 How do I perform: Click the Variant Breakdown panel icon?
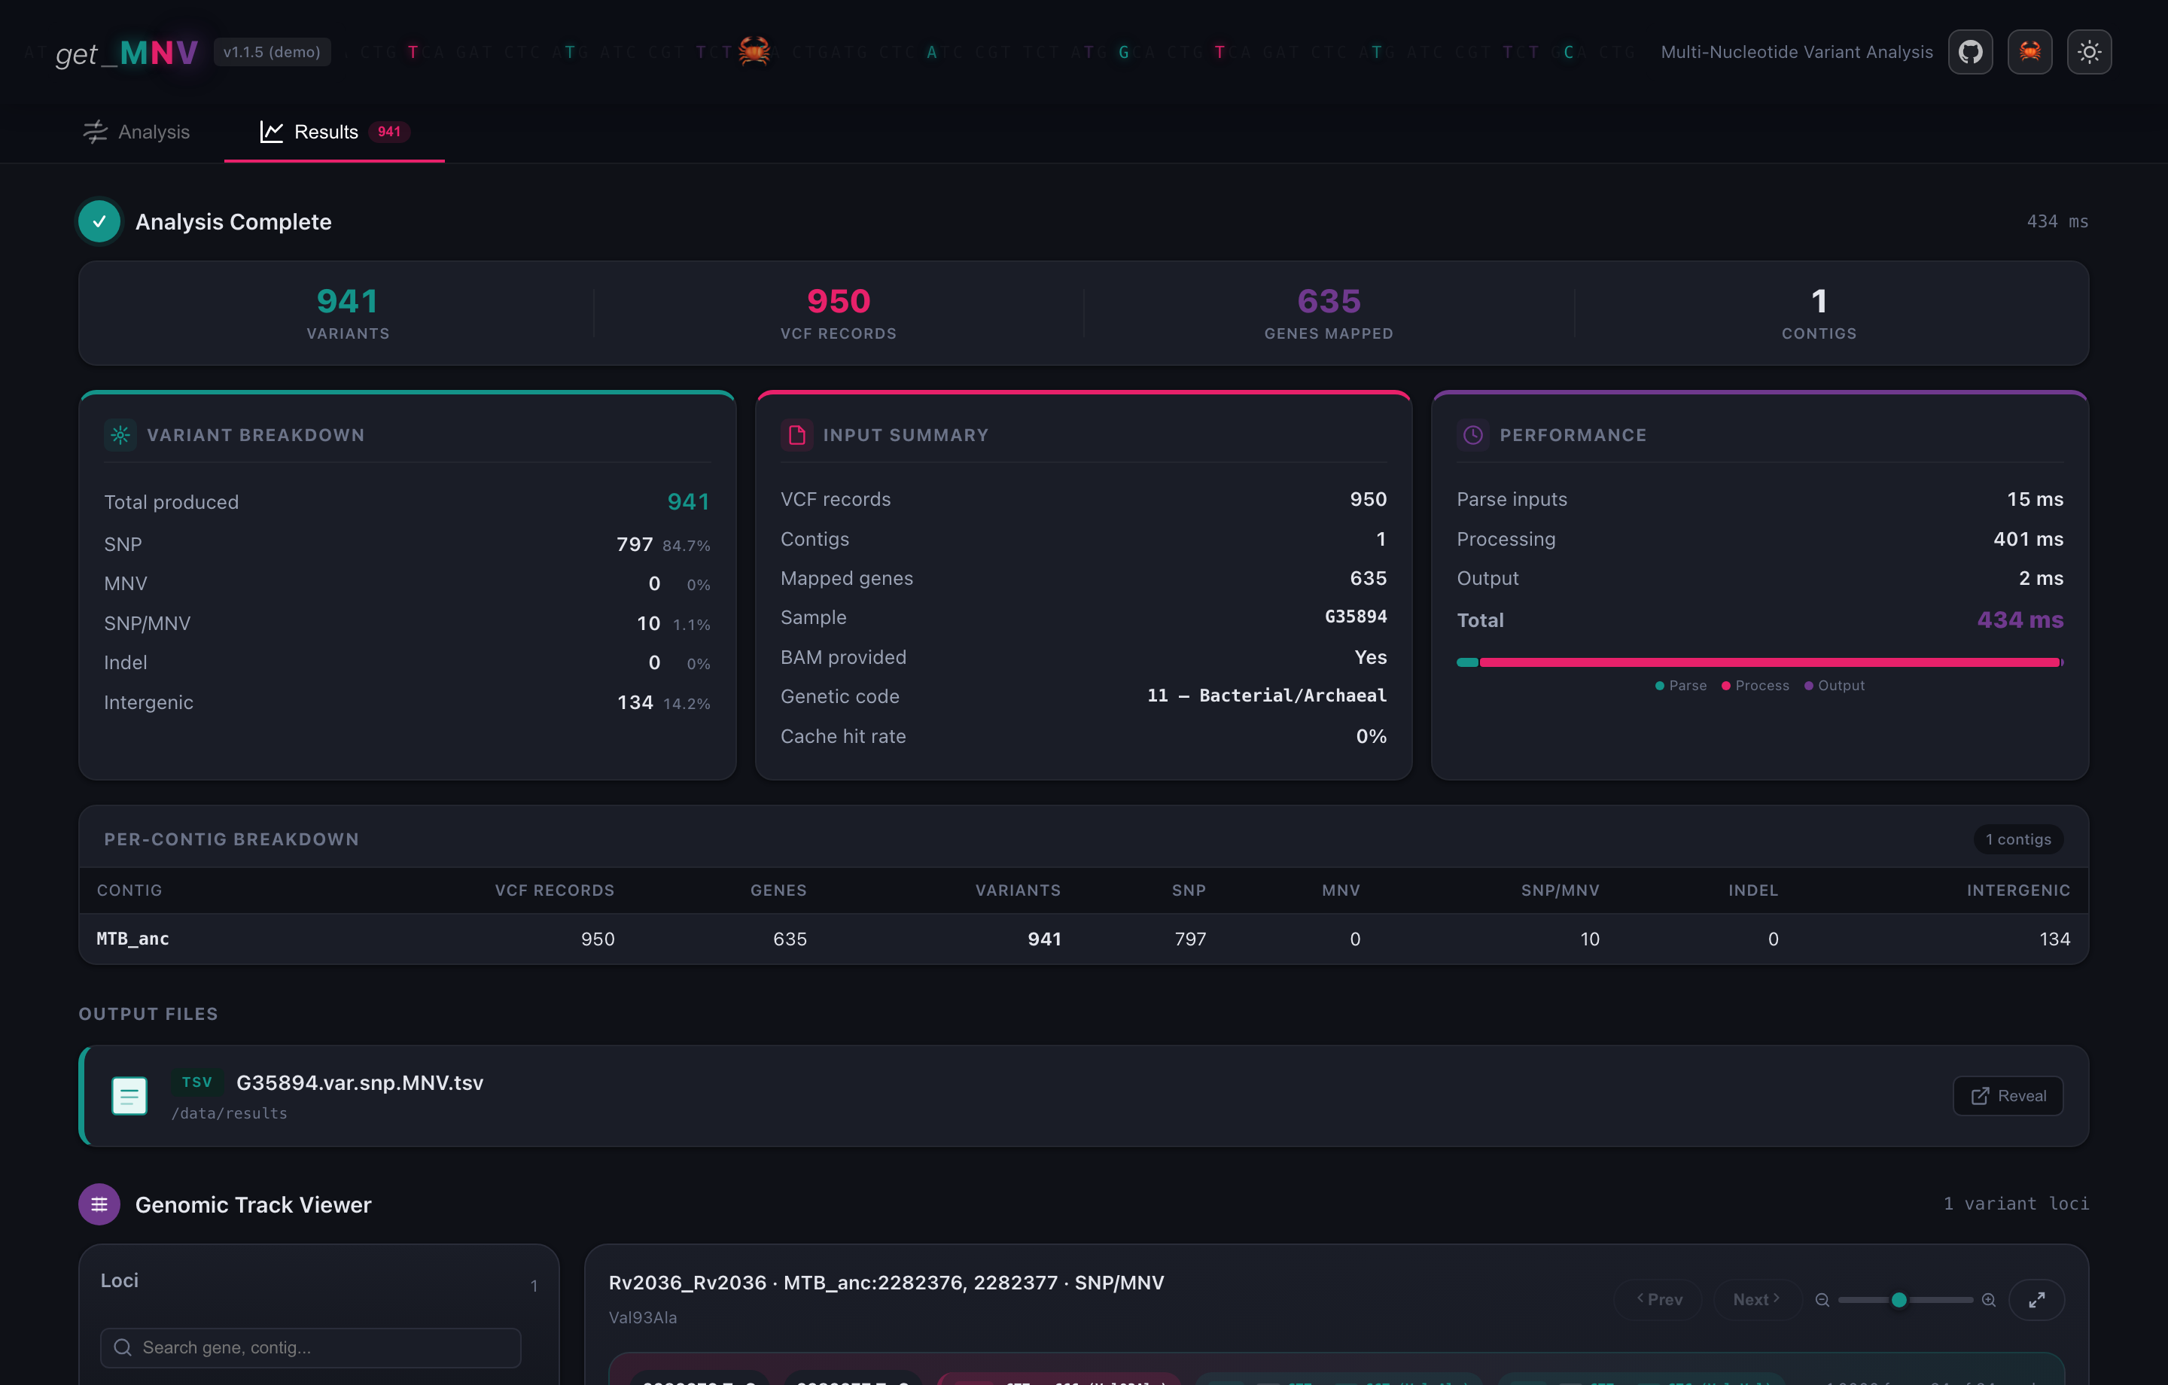tap(120, 435)
